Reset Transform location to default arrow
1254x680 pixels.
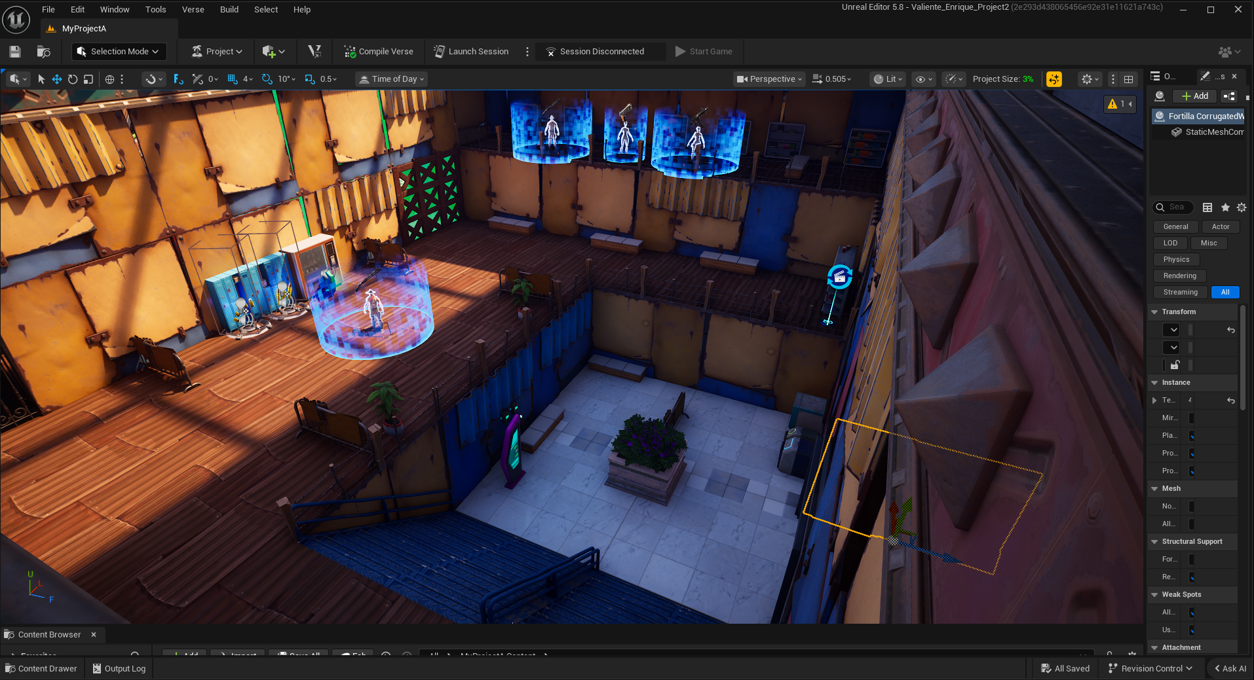tap(1231, 331)
